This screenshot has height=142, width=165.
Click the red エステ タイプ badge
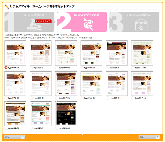44,21
